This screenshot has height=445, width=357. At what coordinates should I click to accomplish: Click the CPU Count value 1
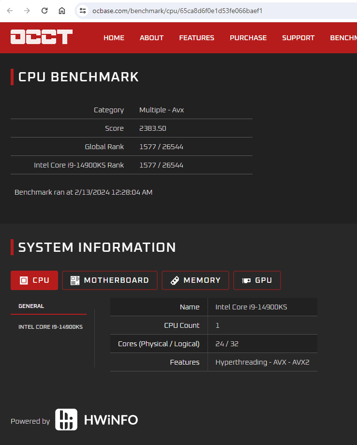(218, 325)
